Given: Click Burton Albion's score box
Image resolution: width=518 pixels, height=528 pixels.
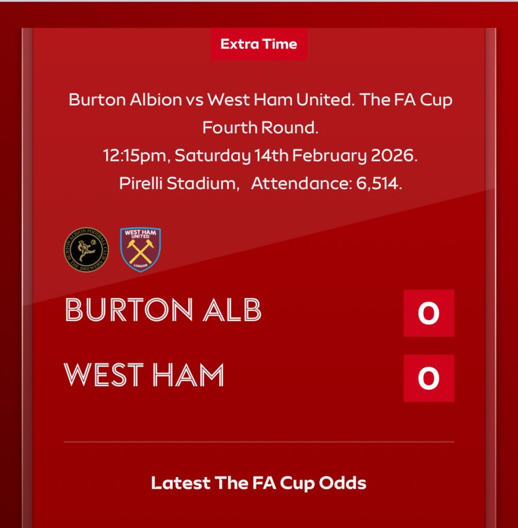Looking at the screenshot, I should click(428, 313).
